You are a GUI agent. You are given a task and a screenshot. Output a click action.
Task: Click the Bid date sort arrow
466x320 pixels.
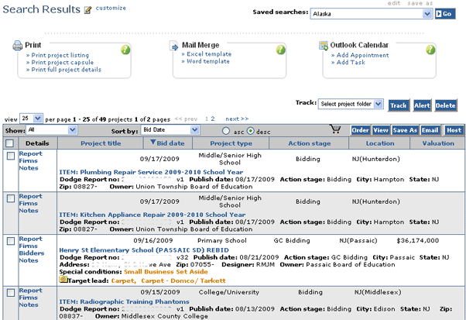click(152, 142)
